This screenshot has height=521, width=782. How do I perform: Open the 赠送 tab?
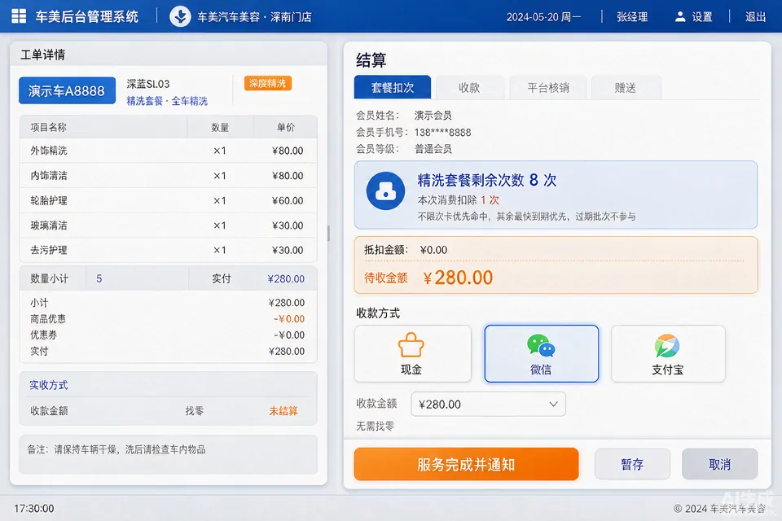click(x=626, y=88)
